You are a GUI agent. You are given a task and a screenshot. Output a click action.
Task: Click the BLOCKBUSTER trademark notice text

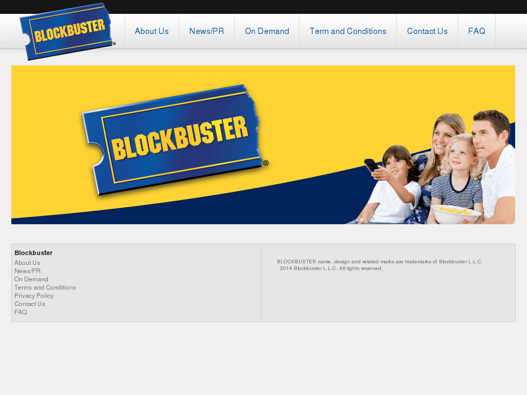click(380, 262)
